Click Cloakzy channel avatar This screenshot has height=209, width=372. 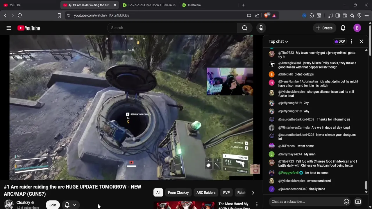click(9, 204)
